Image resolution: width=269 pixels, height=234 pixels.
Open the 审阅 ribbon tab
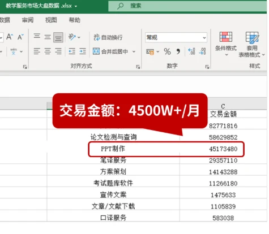coord(28,20)
